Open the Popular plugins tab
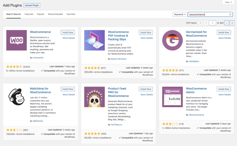Viewport: 237px width, 146px height. pyautogui.click(x=41, y=14)
